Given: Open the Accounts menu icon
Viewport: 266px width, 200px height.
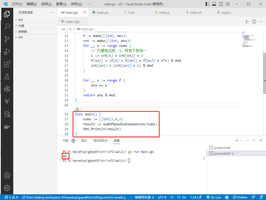Looking at the screenshot, I should [7, 176].
